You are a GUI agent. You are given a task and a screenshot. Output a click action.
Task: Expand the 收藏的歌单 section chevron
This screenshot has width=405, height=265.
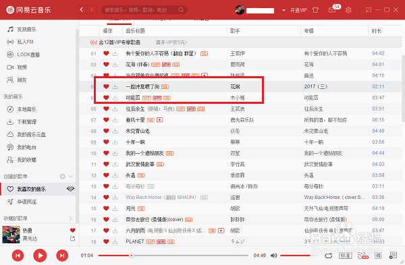(x=70, y=218)
